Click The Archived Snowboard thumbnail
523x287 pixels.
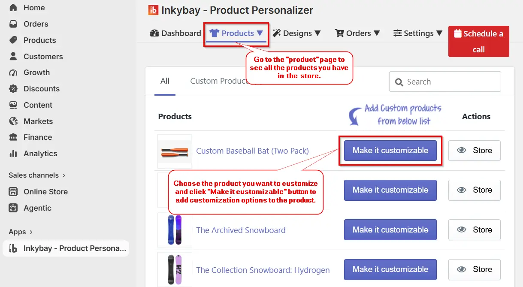click(x=175, y=230)
